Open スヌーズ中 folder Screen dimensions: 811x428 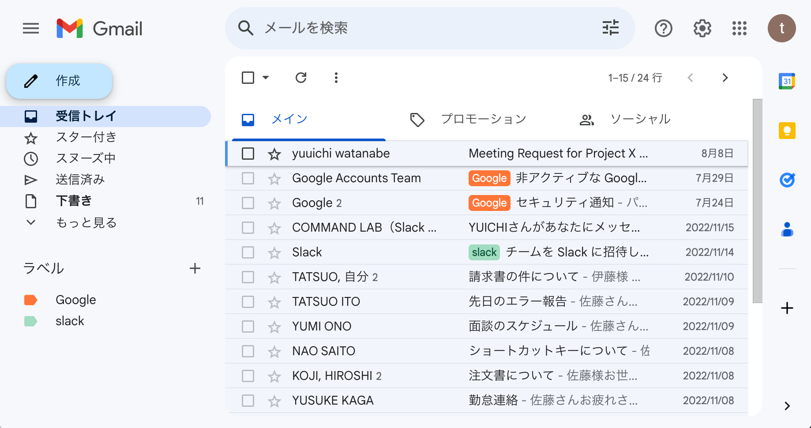click(105, 159)
